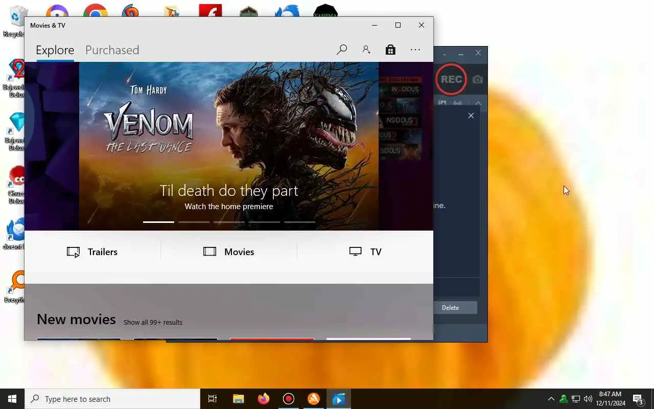Viewport: 654px width, 409px height.
Task: Select the third banner slide indicator
Action: 229,222
